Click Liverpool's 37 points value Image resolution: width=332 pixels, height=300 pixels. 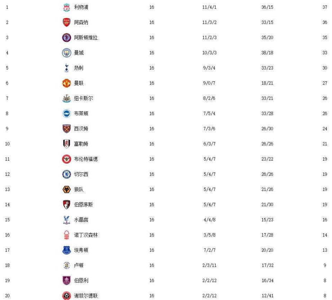tap(324, 7)
